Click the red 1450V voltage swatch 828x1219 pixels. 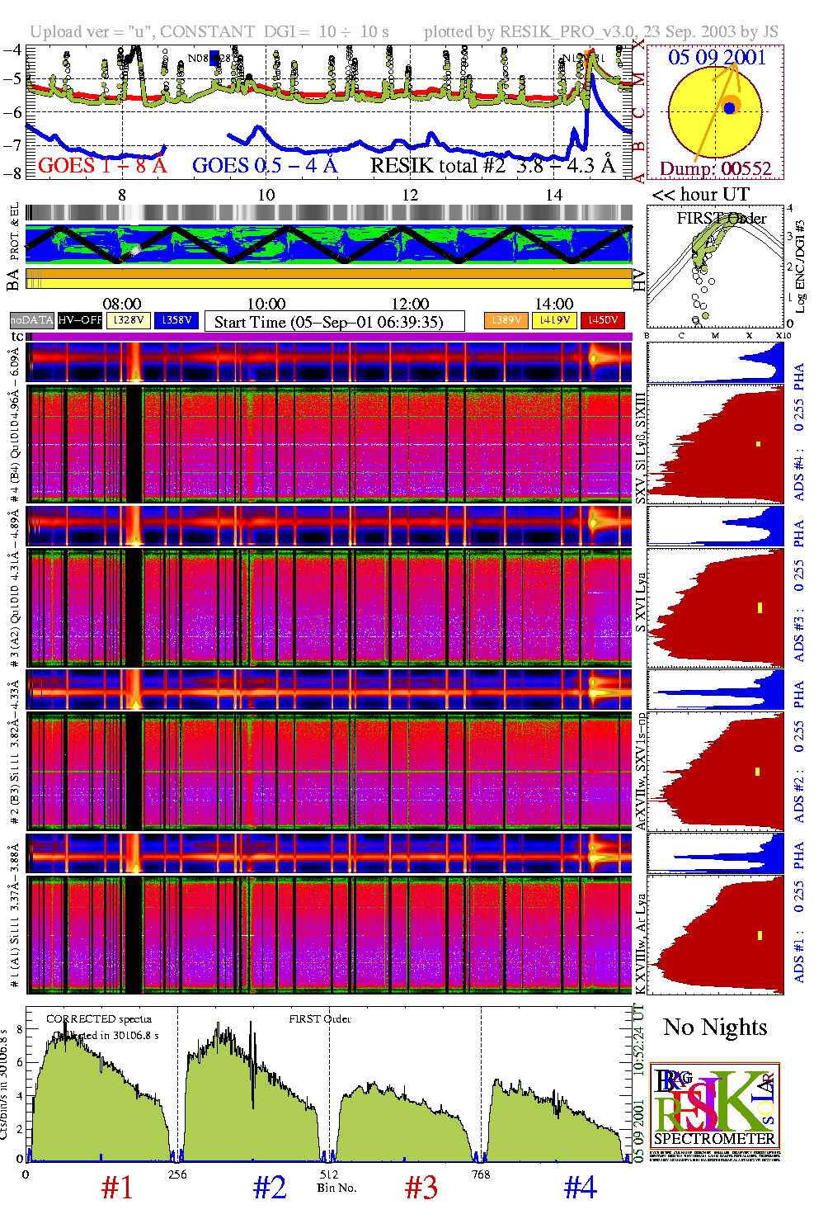(603, 320)
